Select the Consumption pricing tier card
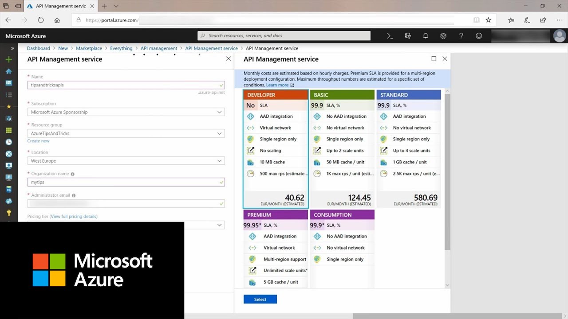Screen dimensions: 568x319 point(342,249)
